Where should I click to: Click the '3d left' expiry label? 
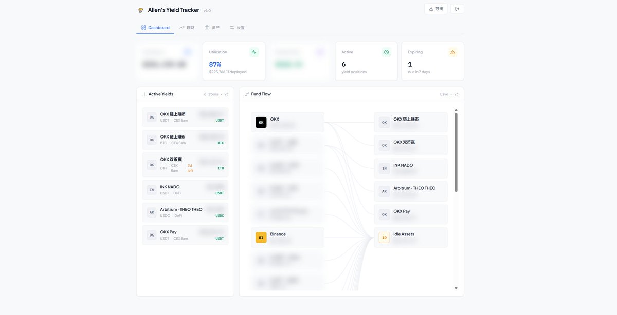pos(190,168)
